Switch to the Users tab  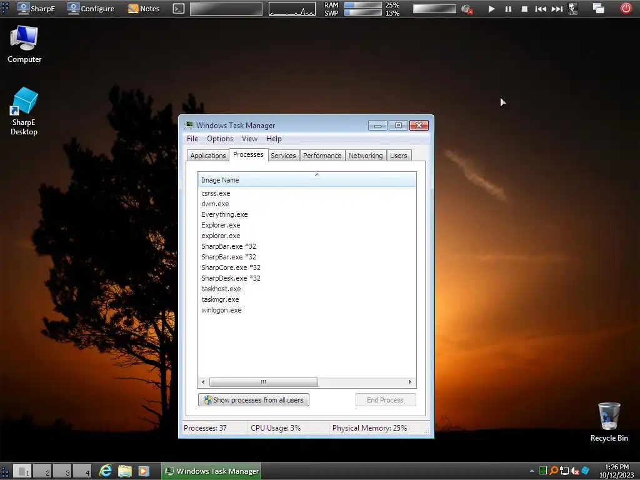[398, 156]
